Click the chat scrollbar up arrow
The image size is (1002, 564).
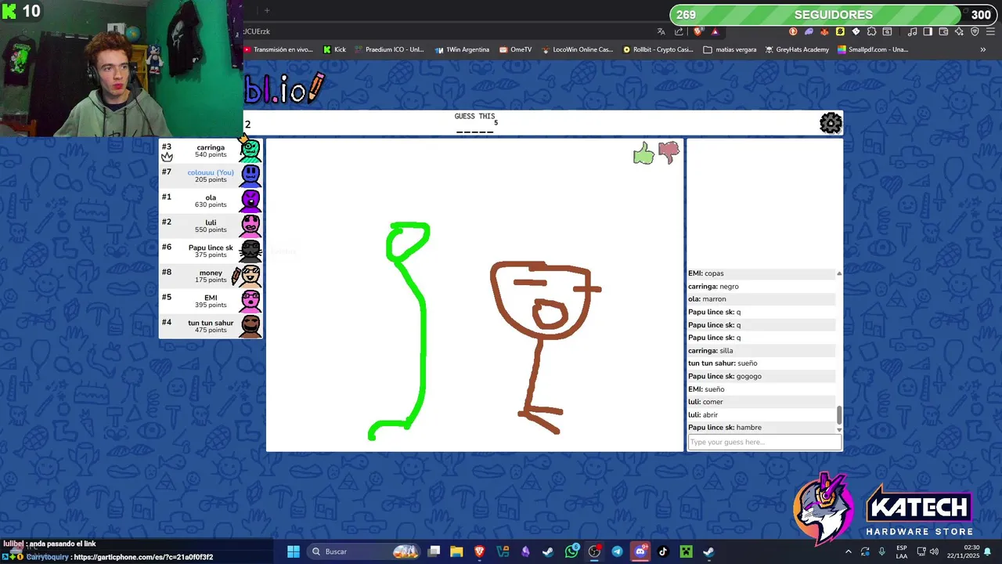(839, 273)
